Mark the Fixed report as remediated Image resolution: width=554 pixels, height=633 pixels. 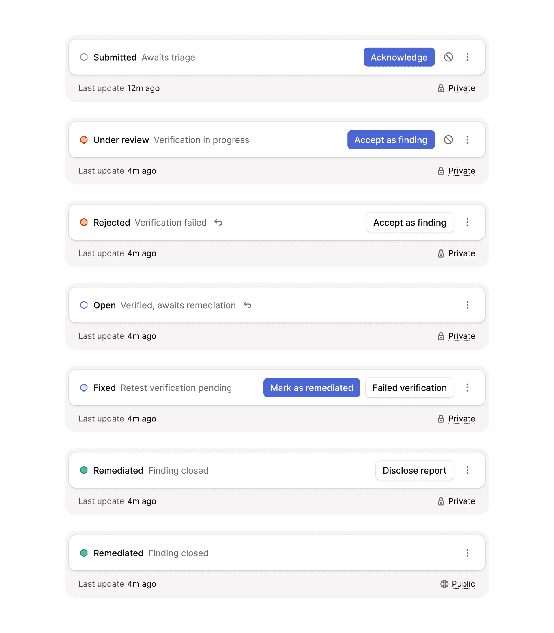(311, 388)
